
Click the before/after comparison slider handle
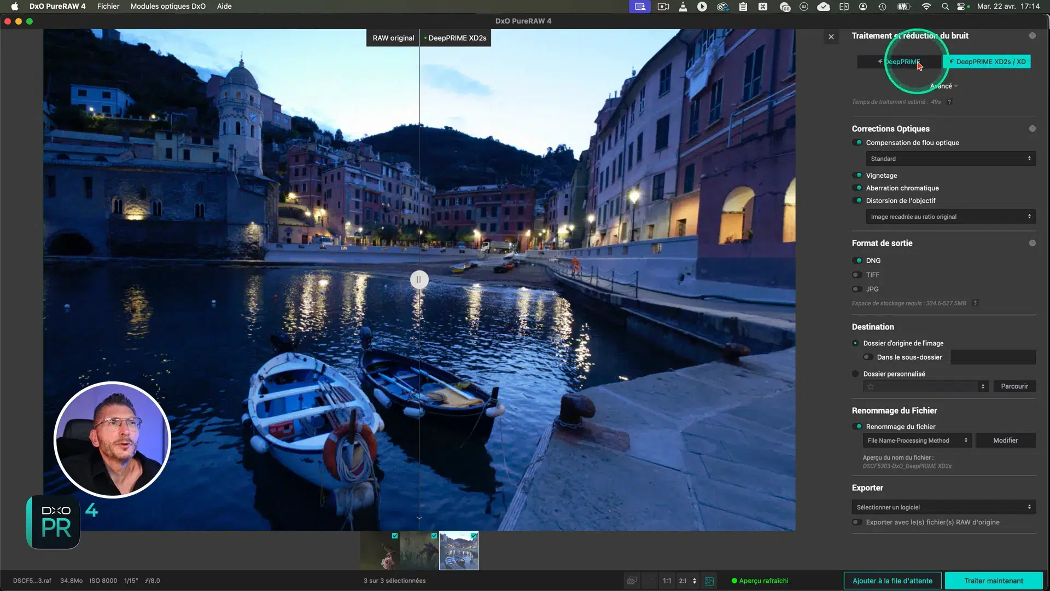pos(419,280)
